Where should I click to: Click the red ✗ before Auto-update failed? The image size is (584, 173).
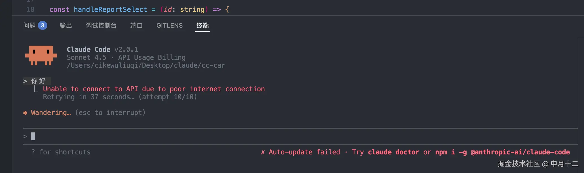tap(263, 152)
